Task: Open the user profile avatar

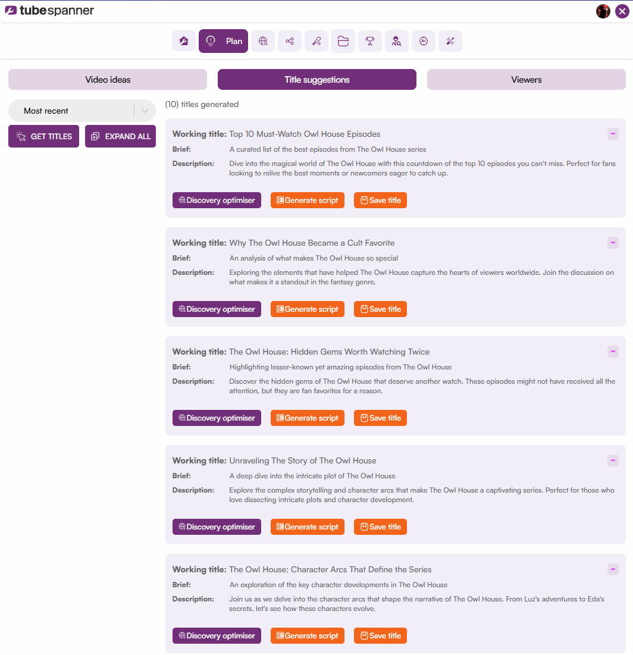Action: coord(603,11)
